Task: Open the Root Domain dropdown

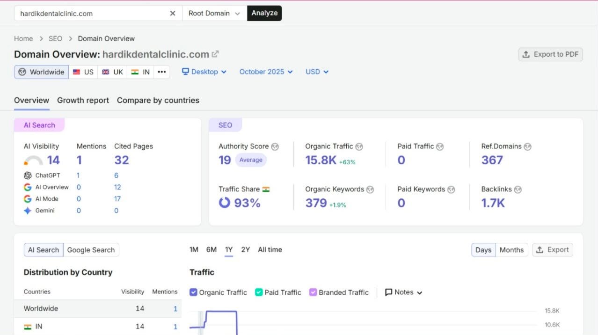Action: click(x=214, y=13)
